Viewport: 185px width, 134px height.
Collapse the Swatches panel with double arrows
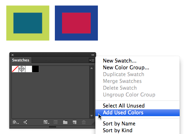(x=93, y=55)
